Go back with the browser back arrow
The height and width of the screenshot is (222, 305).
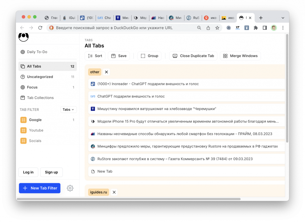pyautogui.click(x=22, y=28)
